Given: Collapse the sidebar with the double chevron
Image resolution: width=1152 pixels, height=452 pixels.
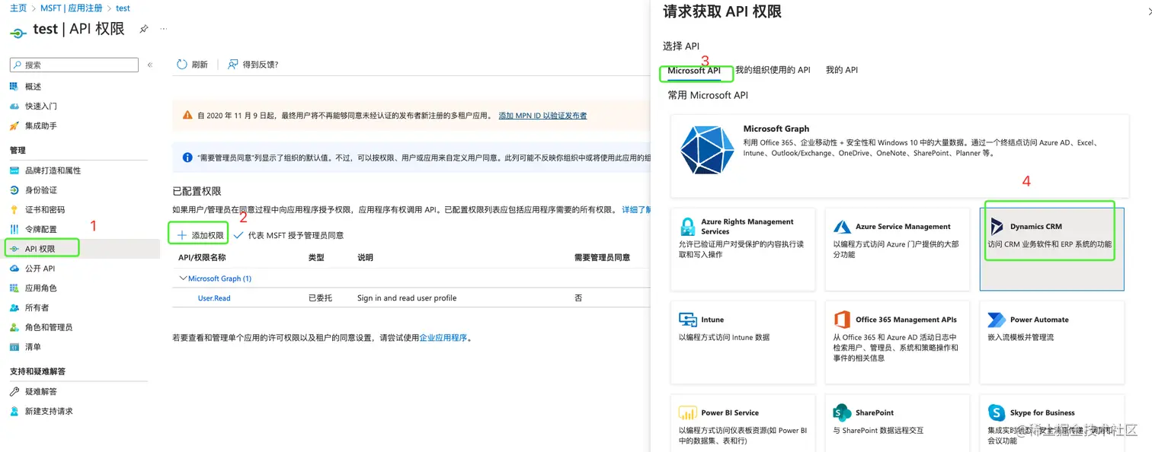Looking at the screenshot, I should 150,65.
